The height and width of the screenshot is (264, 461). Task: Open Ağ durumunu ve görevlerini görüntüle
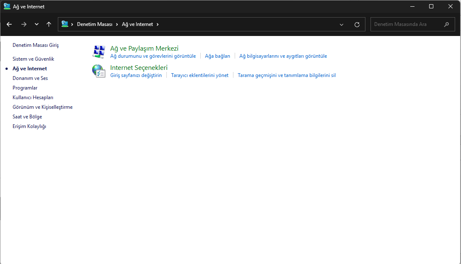(153, 56)
